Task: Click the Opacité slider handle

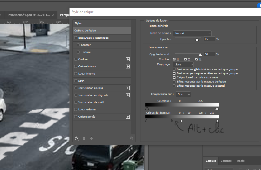Action: point(197,40)
